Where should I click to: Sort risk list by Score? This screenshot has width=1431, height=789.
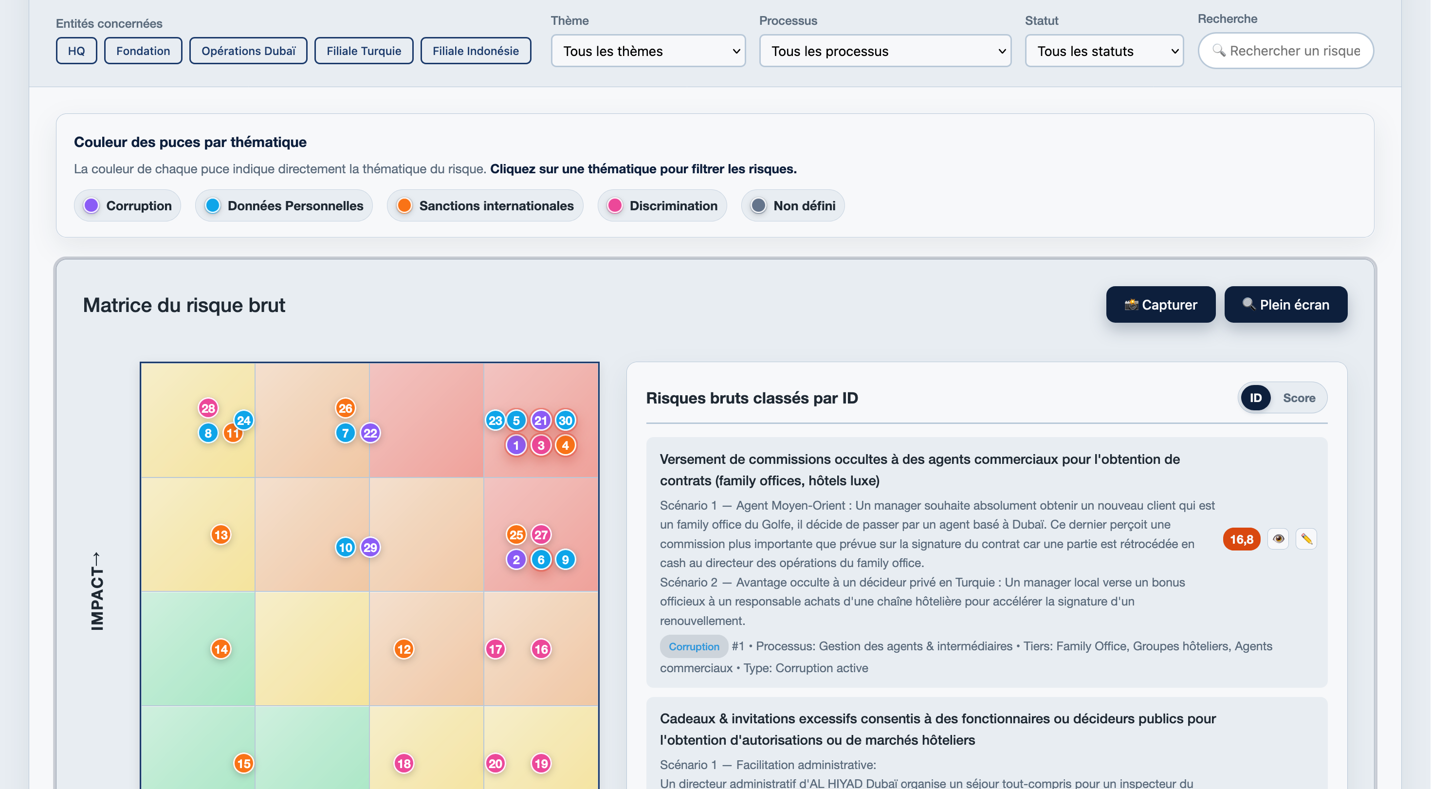pyautogui.click(x=1299, y=398)
